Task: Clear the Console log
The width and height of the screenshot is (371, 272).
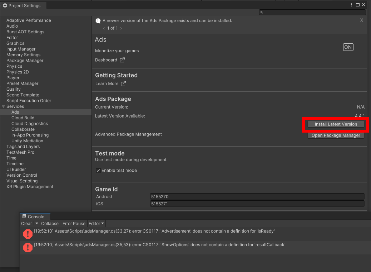Action: coord(26,223)
